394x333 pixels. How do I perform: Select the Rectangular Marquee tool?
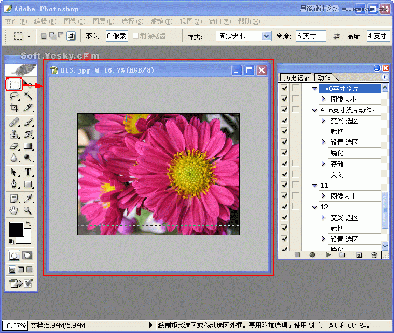(x=14, y=84)
